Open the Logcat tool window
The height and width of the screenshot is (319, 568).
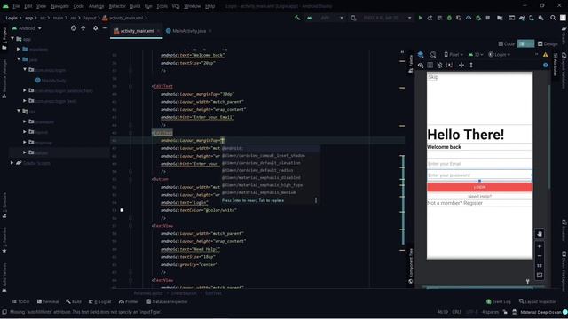100,301
